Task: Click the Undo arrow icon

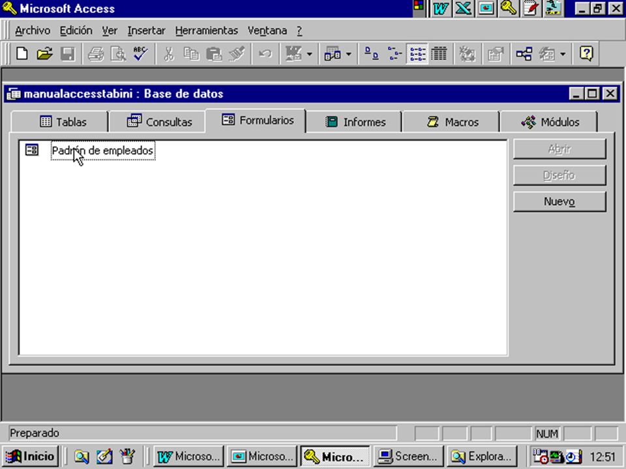Action: click(265, 53)
